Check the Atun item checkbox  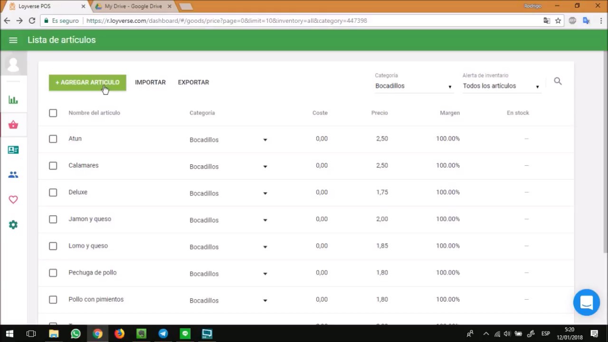click(53, 139)
